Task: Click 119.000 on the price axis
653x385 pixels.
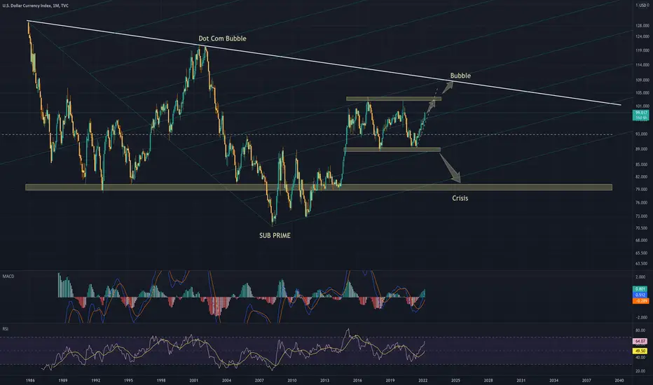Action: 642,50
